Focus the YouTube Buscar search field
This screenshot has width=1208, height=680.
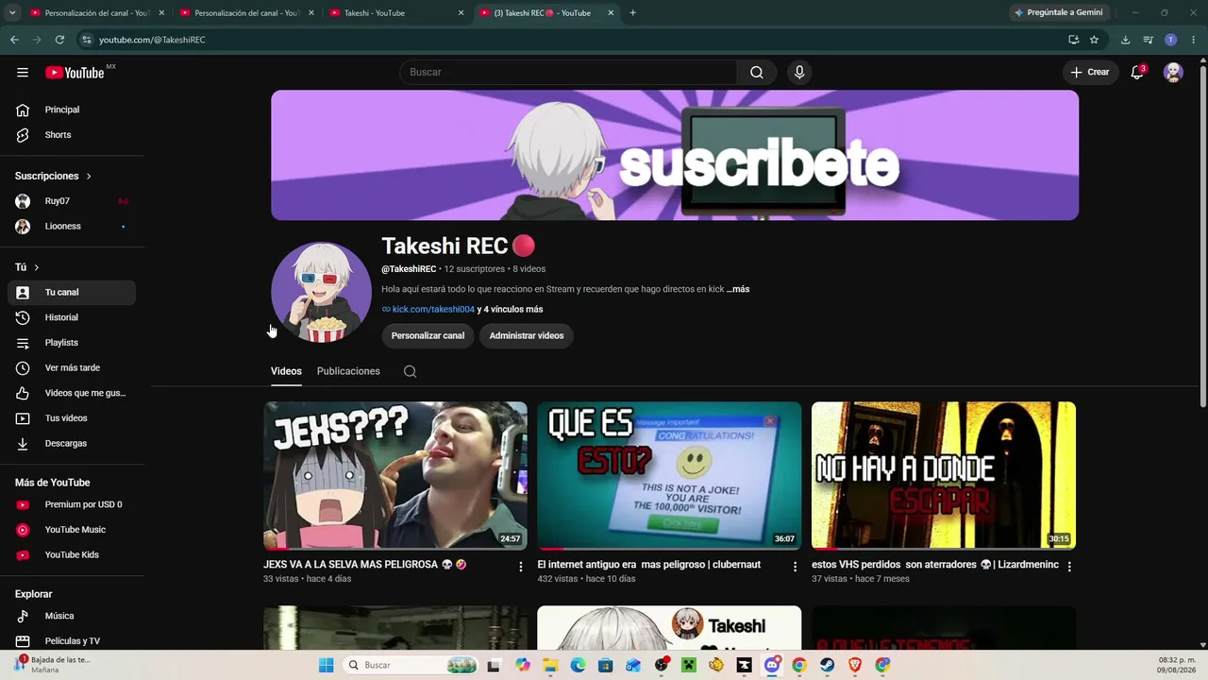pyautogui.click(x=568, y=72)
